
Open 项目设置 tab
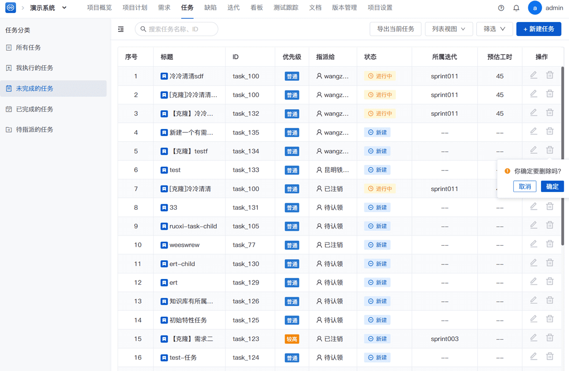(x=380, y=8)
